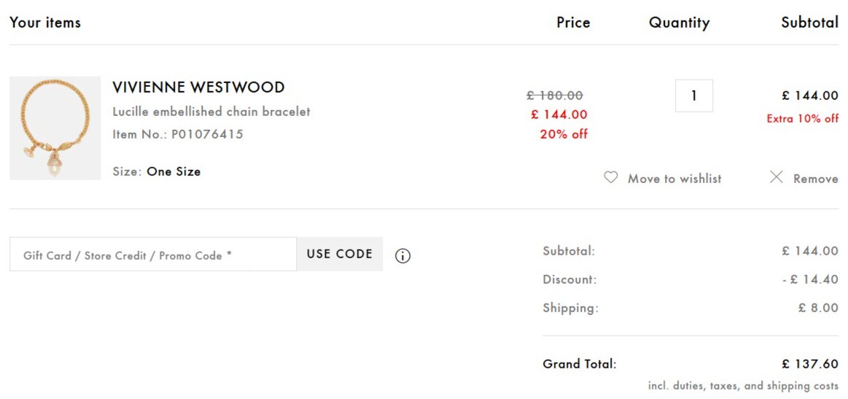Click the Your items heading

(45, 23)
